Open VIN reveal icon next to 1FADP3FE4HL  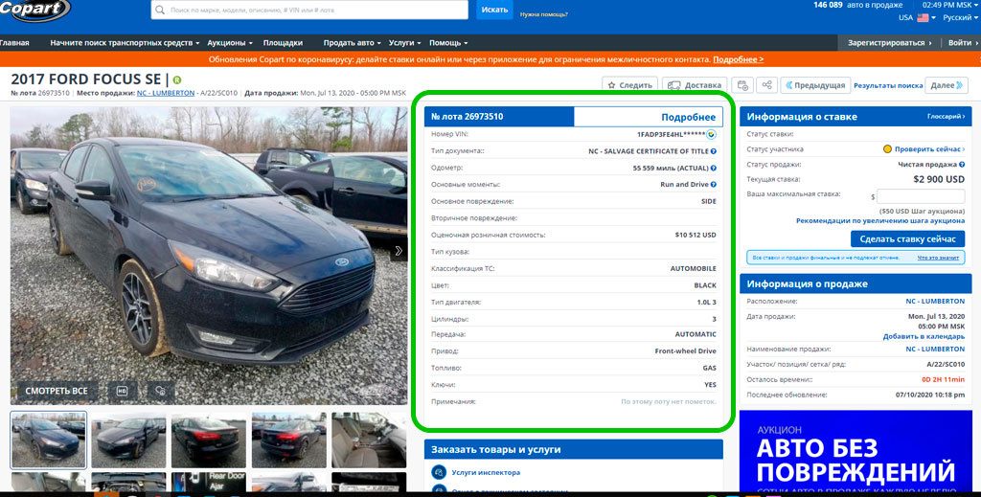pos(712,134)
